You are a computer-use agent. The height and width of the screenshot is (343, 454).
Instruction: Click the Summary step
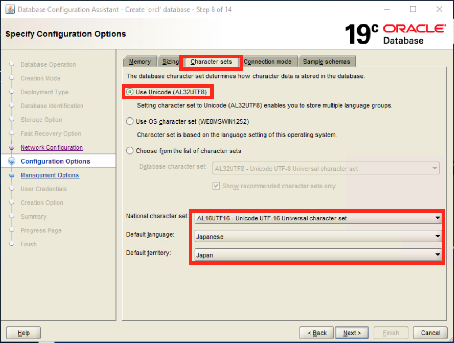33,217
